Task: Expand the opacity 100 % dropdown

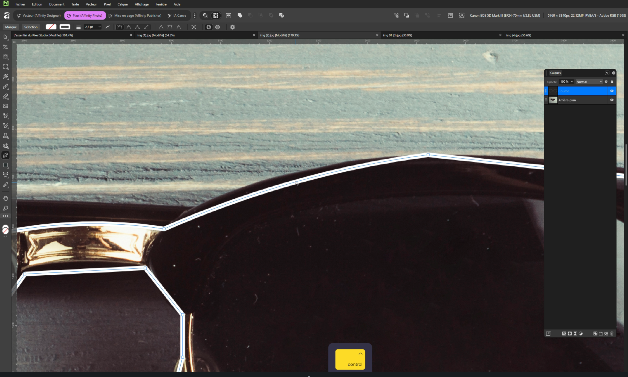Action: tap(572, 82)
